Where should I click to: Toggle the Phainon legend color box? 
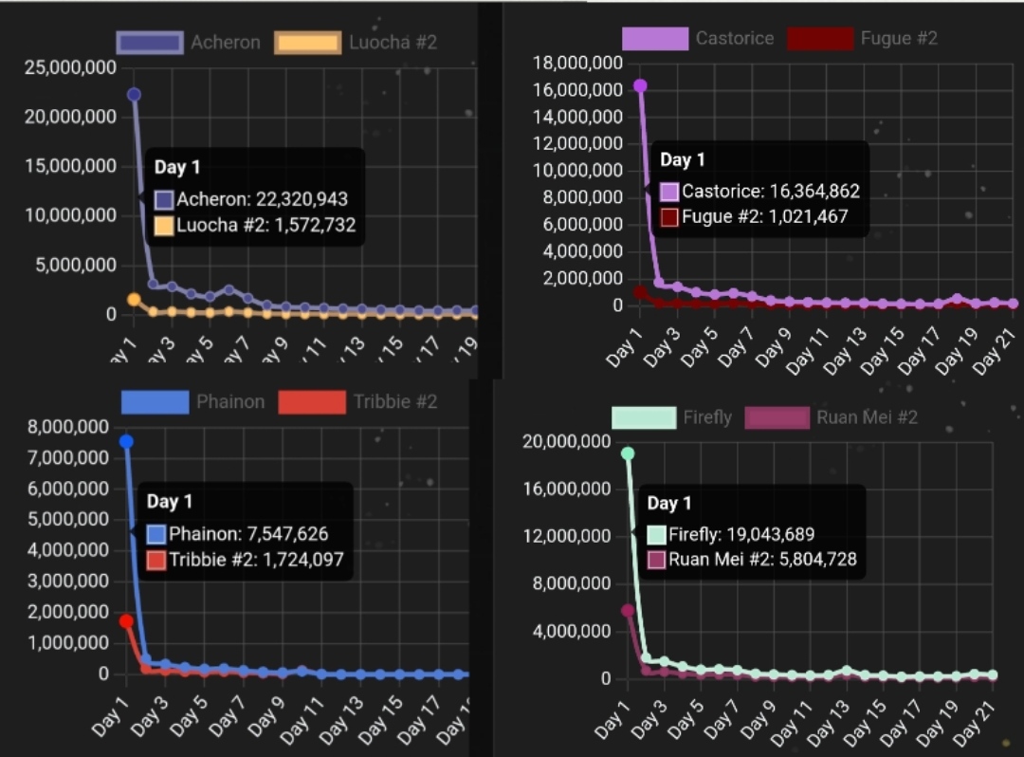pos(155,402)
